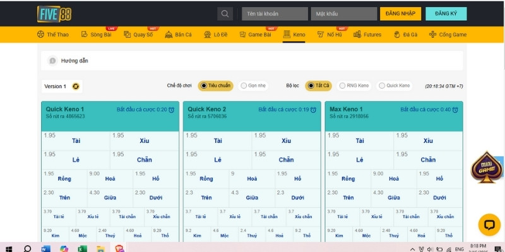This screenshot has width=505, height=252.
Task: Bet Dưới in Max Keno 1
Action: 439,198
